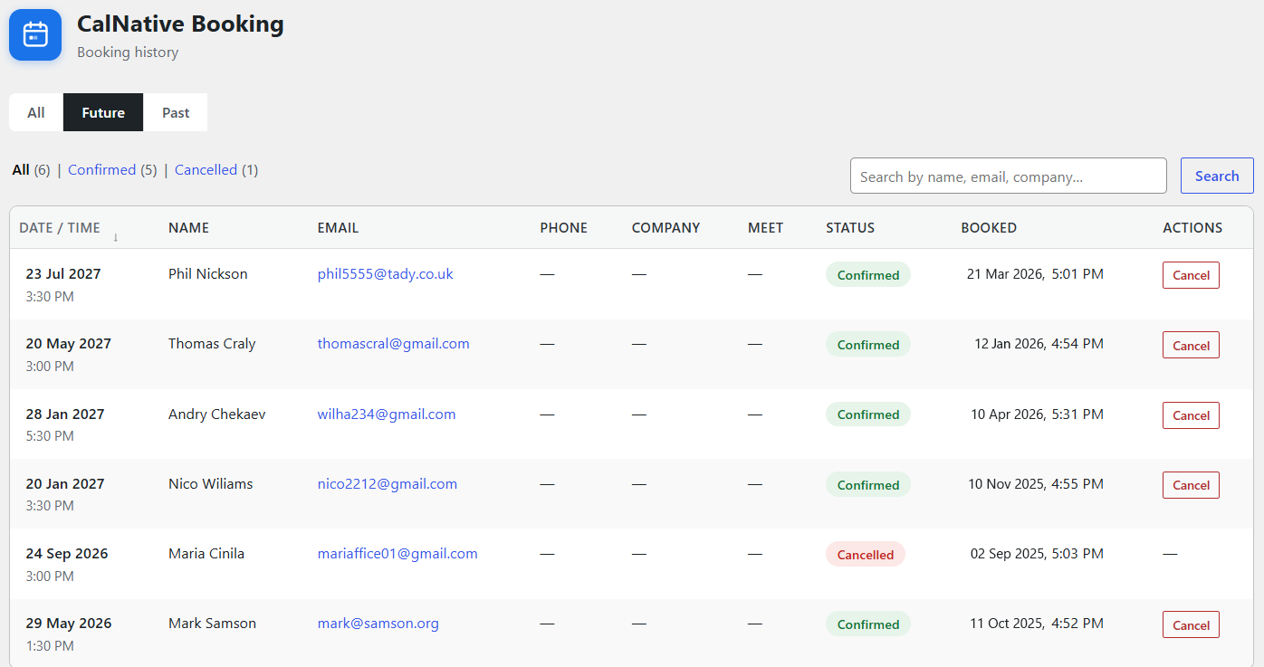Image resolution: width=1264 pixels, height=667 pixels.
Task: Click the Booking history subtitle
Action: (128, 52)
